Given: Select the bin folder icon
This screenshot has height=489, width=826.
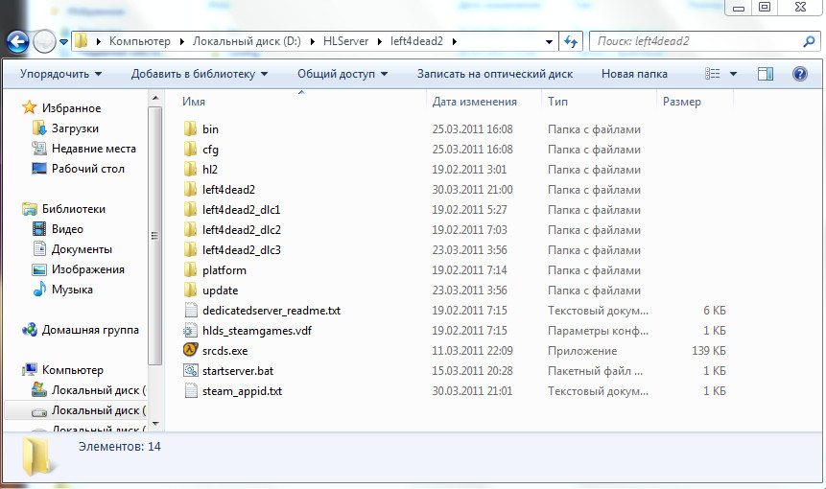Looking at the screenshot, I should (190, 128).
